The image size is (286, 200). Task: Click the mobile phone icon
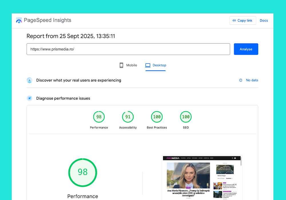click(121, 65)
